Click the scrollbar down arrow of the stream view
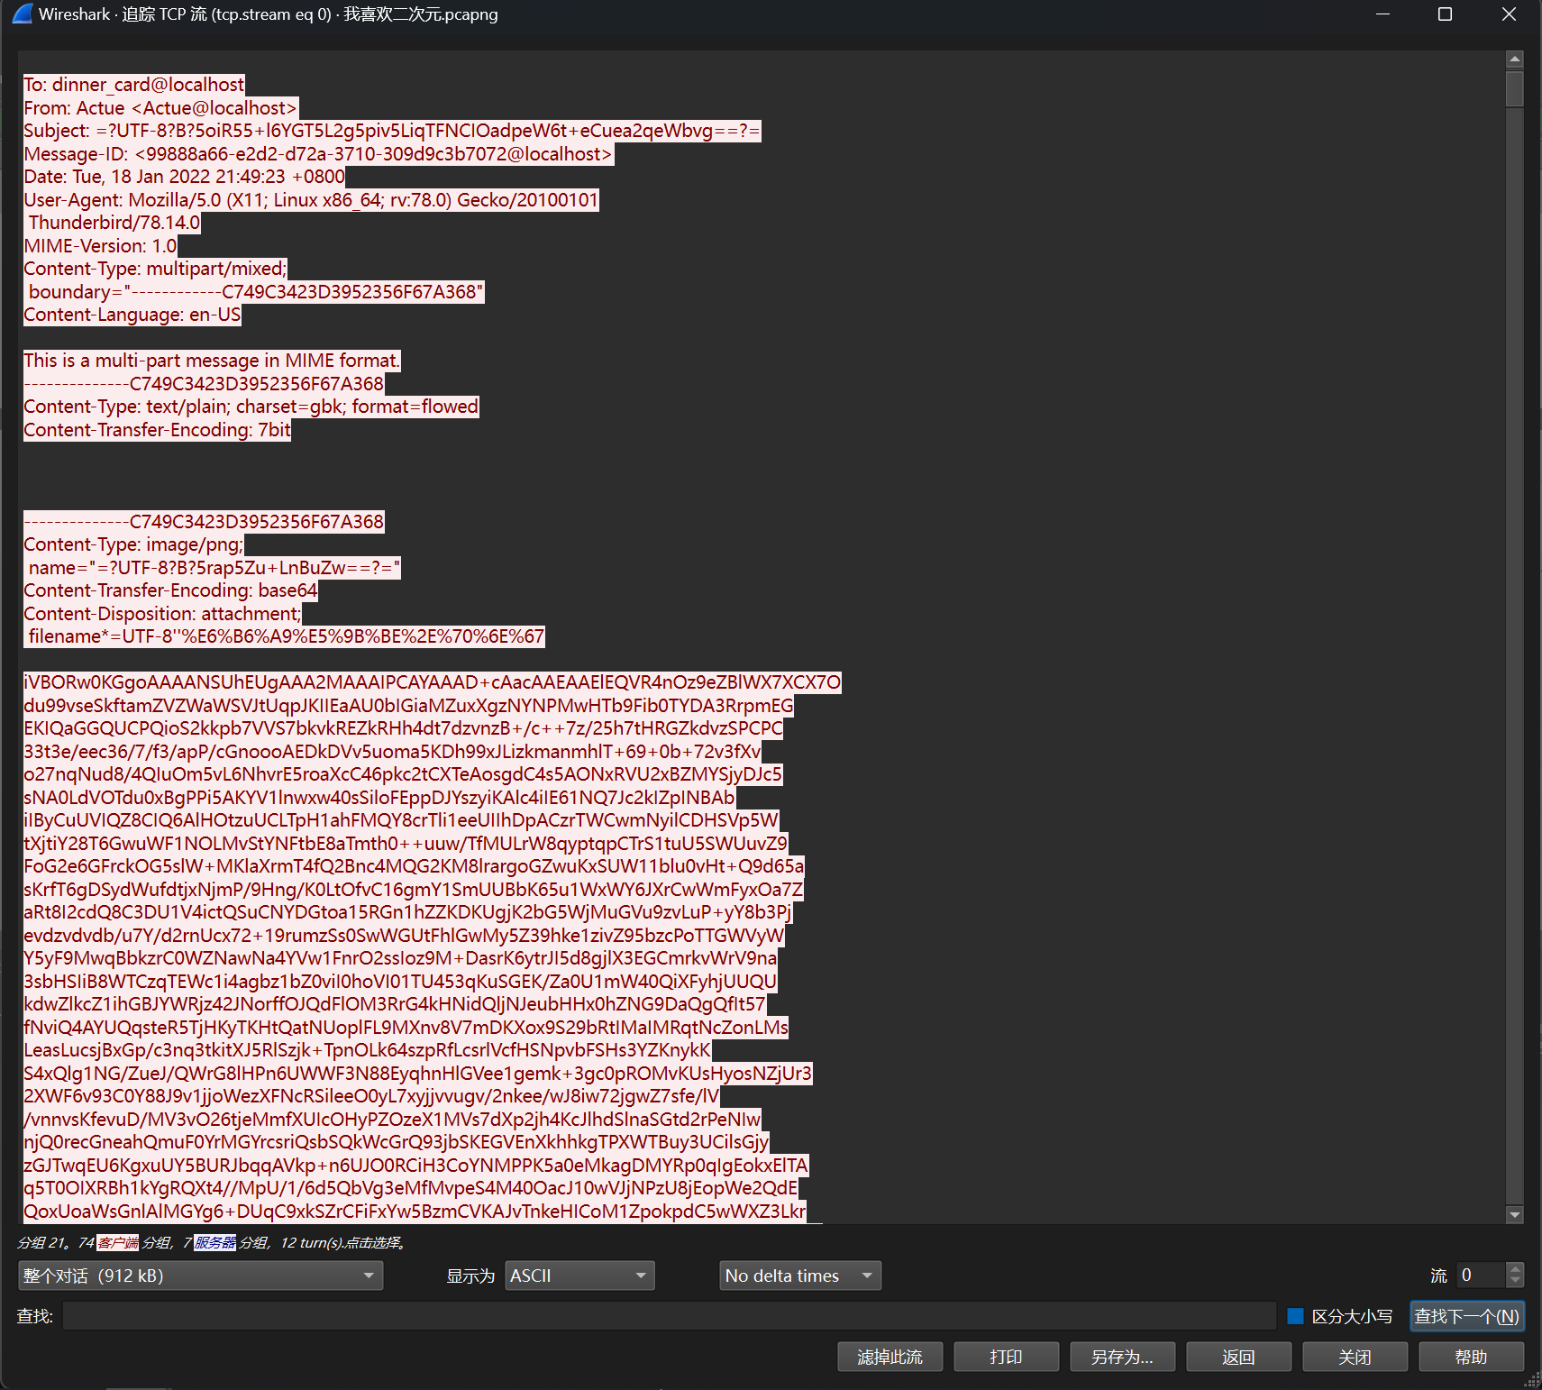 (x=1515, y=1214)
